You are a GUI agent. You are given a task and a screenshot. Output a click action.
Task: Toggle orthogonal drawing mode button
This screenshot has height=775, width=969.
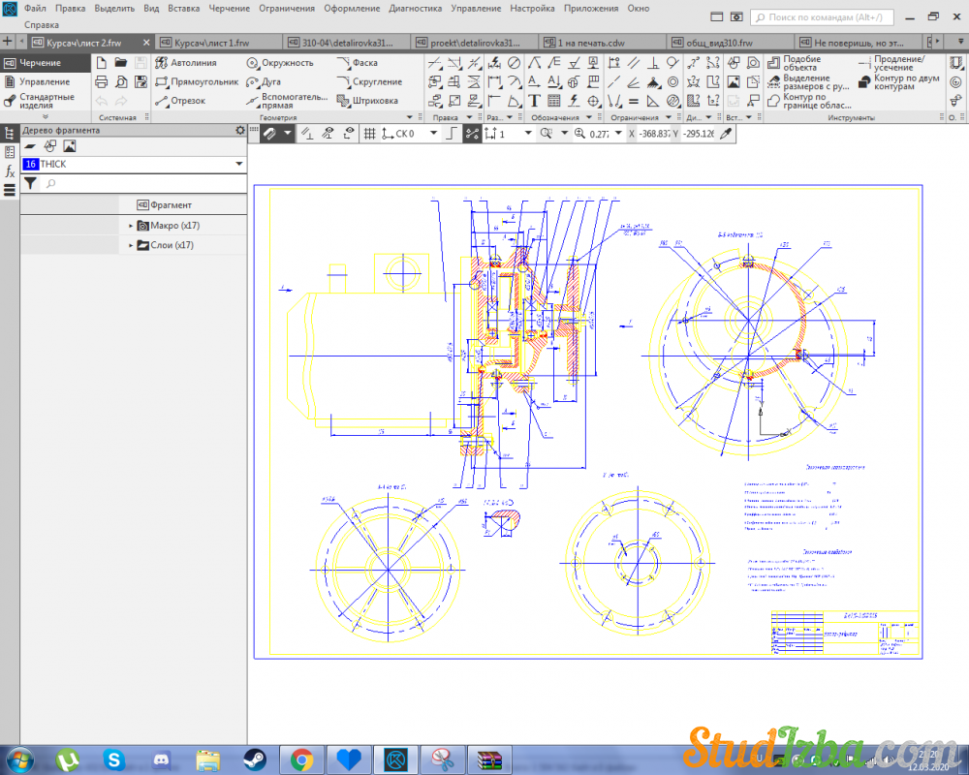pyautogui.click(x=450, y=134)
